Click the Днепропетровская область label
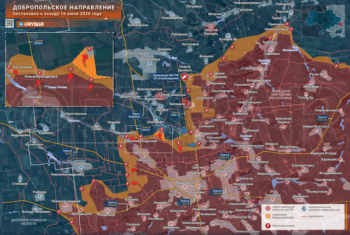 pos(29,222)
